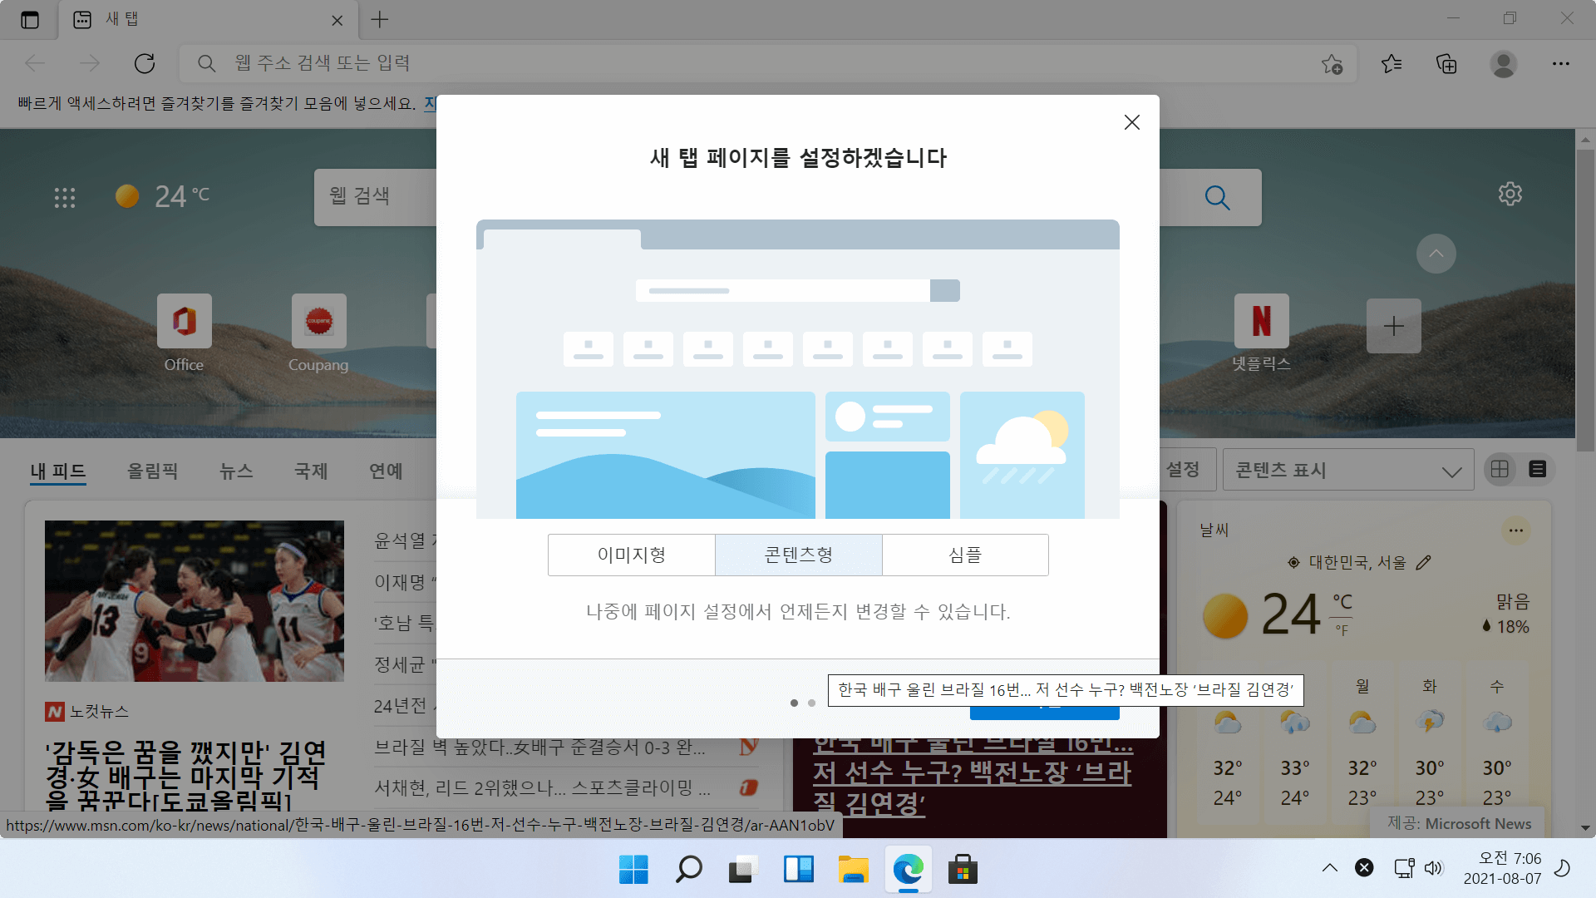
Task: Open the '감독은 꿈을 깼지만' headline article
Action: click(x=185, y=776)
